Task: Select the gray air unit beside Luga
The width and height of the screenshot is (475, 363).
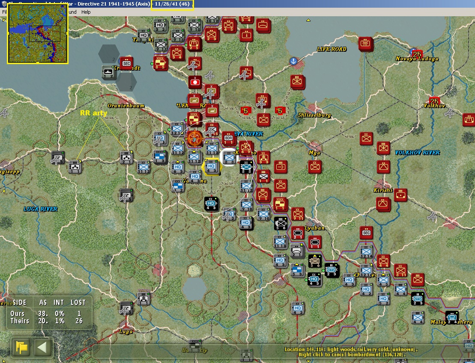Action: [126, 308]
